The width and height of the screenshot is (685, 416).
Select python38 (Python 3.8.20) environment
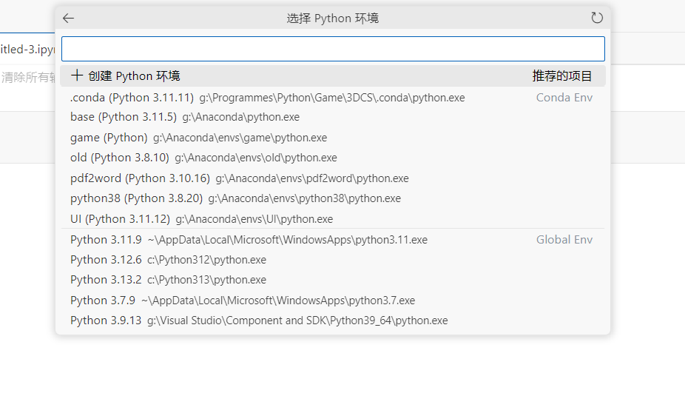(x=333, y=198)
